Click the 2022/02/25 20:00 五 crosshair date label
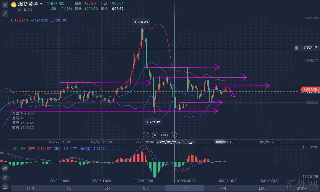The width and height of the screenshot is (320, 192). click(x=174, y=142)
